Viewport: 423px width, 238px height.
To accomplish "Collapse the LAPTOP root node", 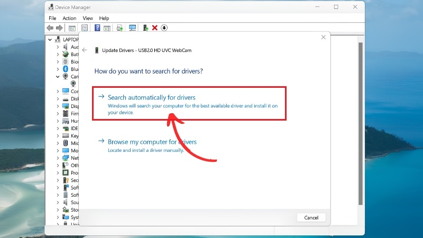I will tap(50, 40).
